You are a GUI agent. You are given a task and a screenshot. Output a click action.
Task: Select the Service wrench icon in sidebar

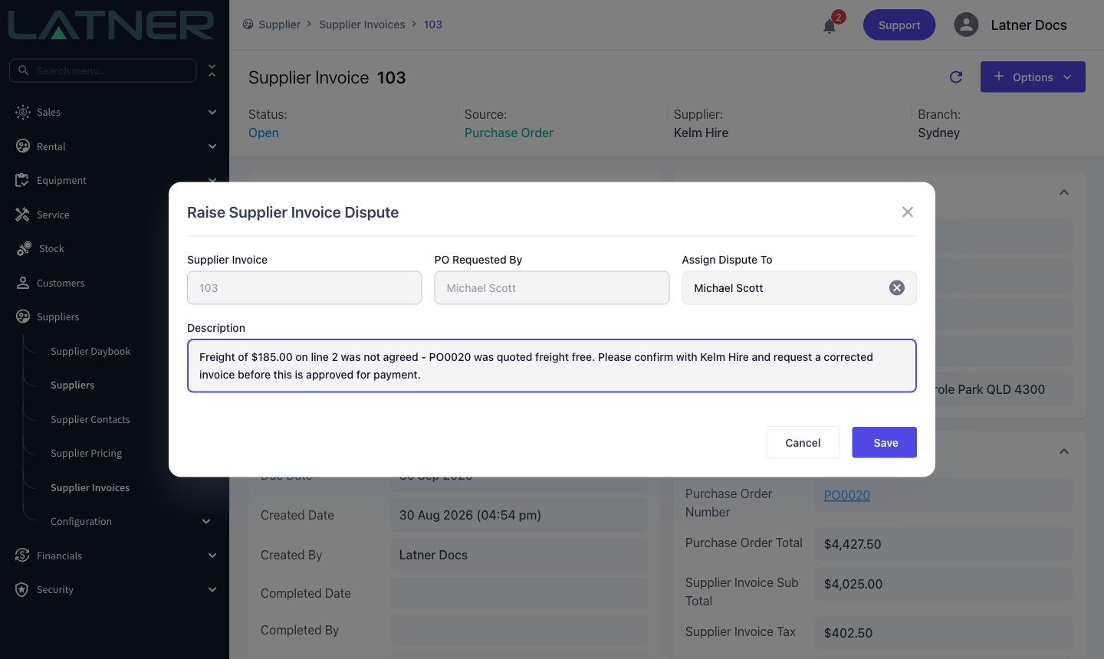tap(22, 215)
